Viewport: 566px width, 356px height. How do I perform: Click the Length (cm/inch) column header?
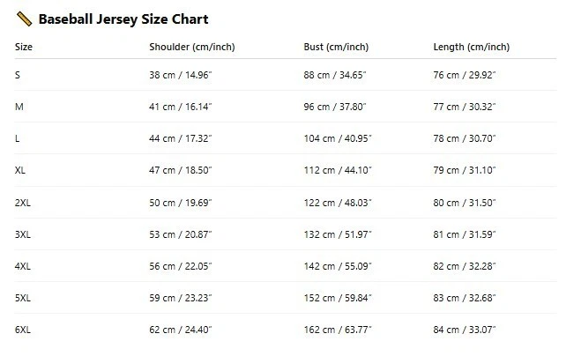(x=471, y=47)
